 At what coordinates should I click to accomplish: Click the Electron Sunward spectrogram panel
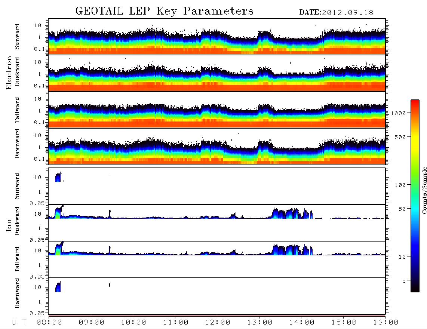point(217,36)
